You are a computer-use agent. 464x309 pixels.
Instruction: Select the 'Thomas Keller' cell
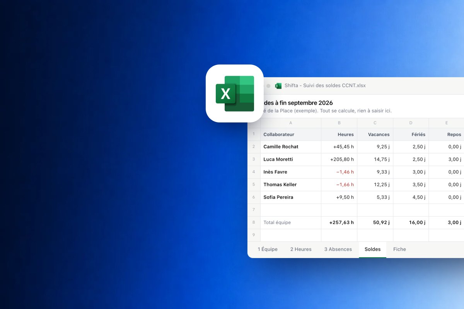291,185
